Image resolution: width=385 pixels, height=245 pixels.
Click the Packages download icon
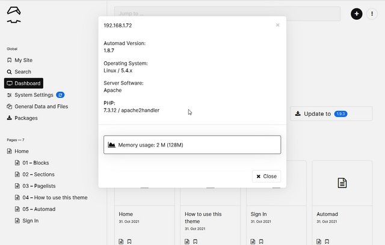coord(10,118)
